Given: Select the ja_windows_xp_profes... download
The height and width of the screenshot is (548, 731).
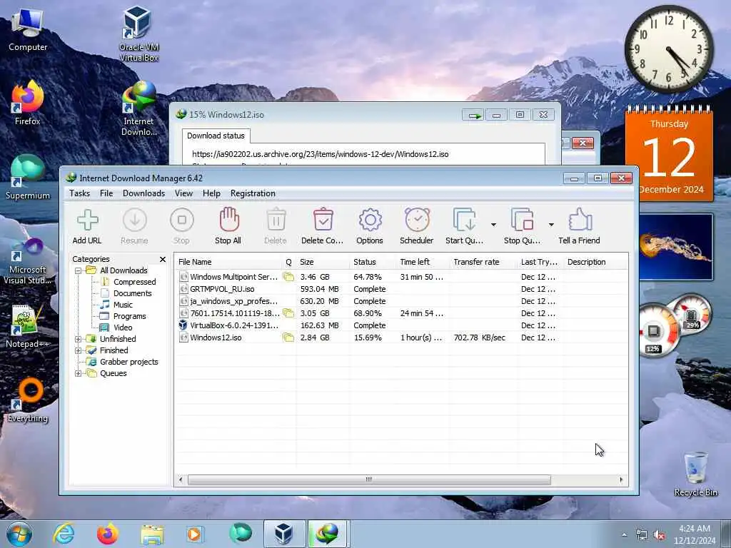Looking at the screenshot, I should click(401, 301).
